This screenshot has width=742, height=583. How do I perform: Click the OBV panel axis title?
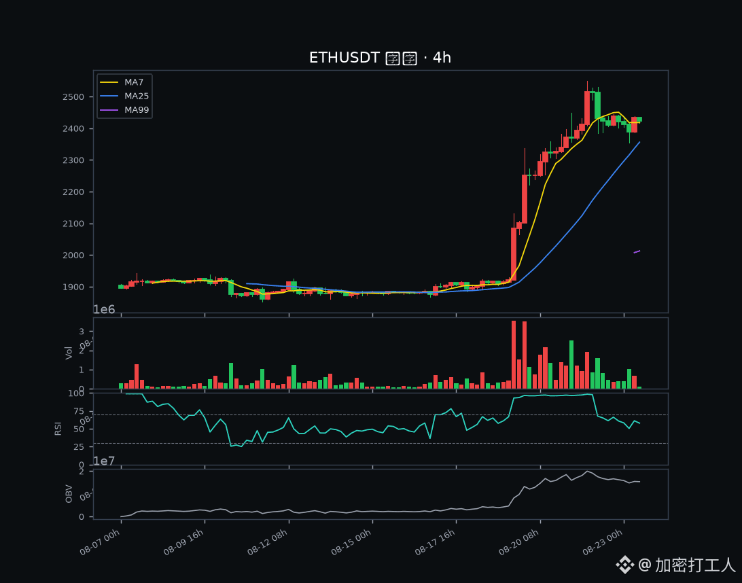69,493
